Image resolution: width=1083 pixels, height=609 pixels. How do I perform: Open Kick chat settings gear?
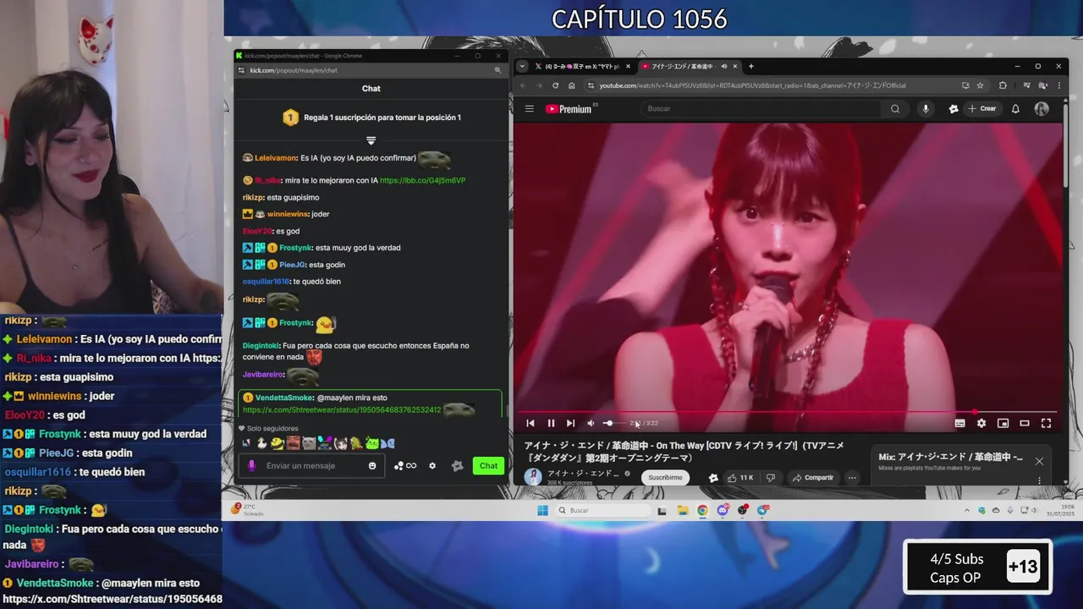(432, 466)
